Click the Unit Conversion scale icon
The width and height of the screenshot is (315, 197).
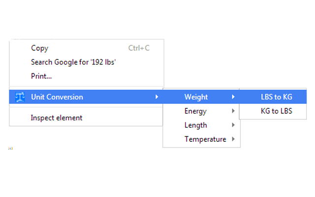coord(20,97)
